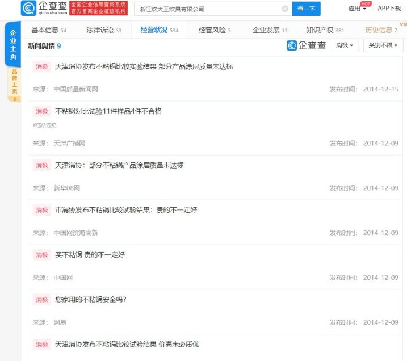Click the 查一下 search button

click(x=306, y=9)
